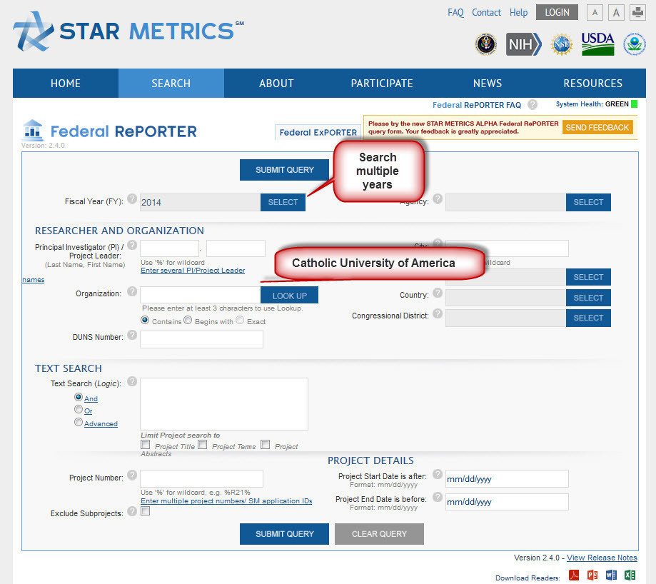
Task: Download the Excel reader icon
Action: pos(630,575)
